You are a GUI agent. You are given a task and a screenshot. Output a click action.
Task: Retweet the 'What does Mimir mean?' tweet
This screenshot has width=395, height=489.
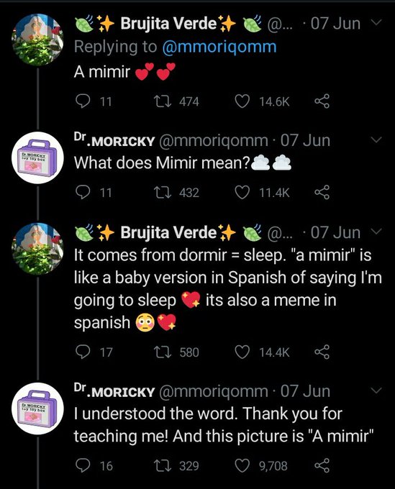163,192
